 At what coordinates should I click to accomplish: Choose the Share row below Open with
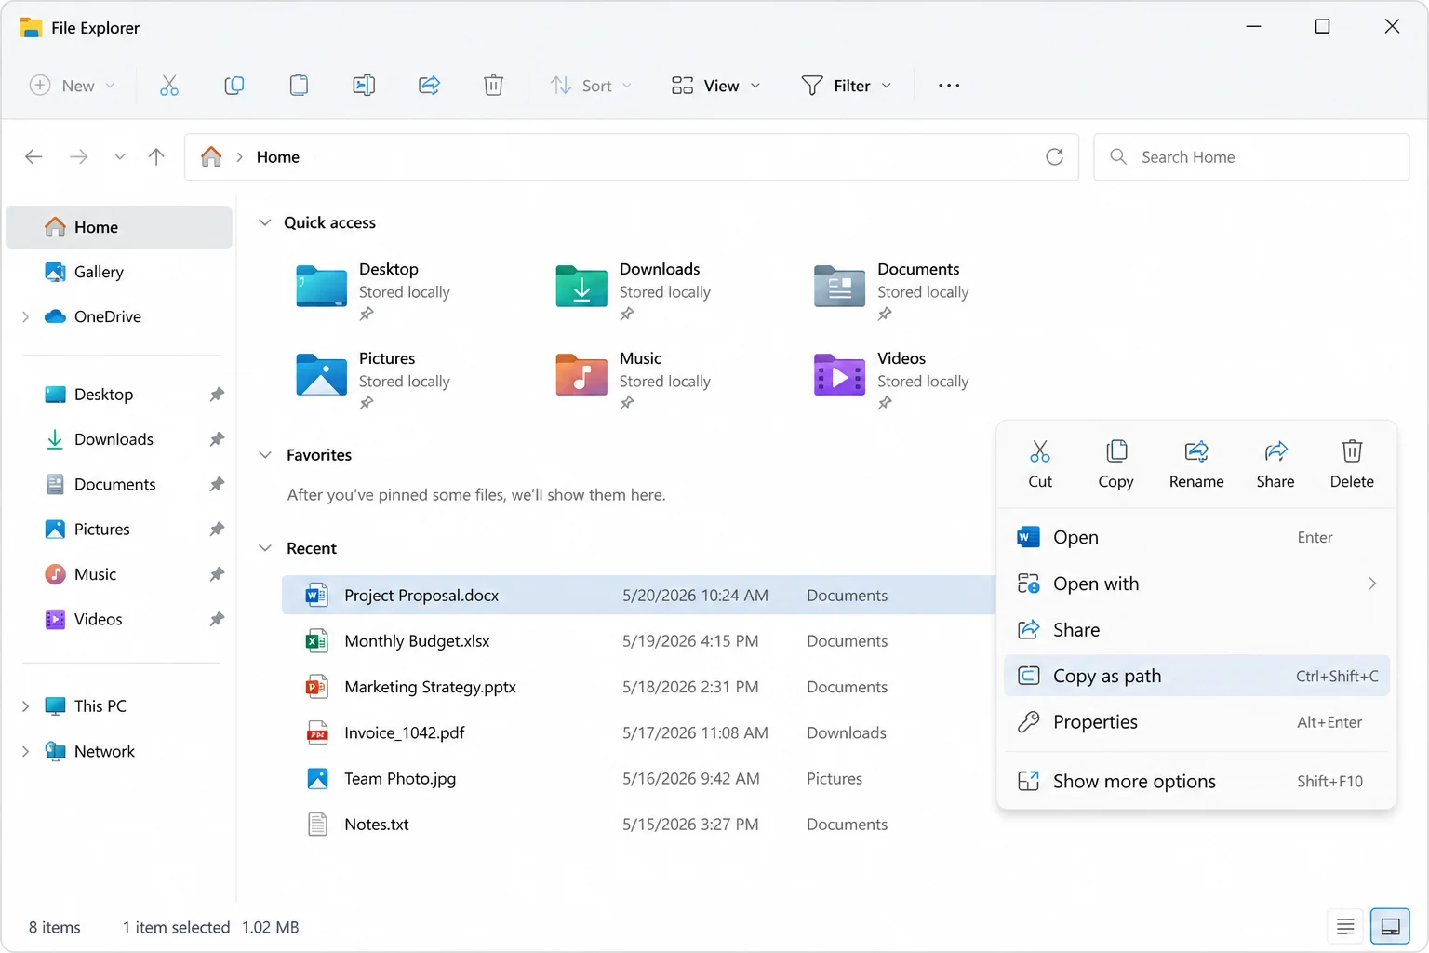[1196, 630]
